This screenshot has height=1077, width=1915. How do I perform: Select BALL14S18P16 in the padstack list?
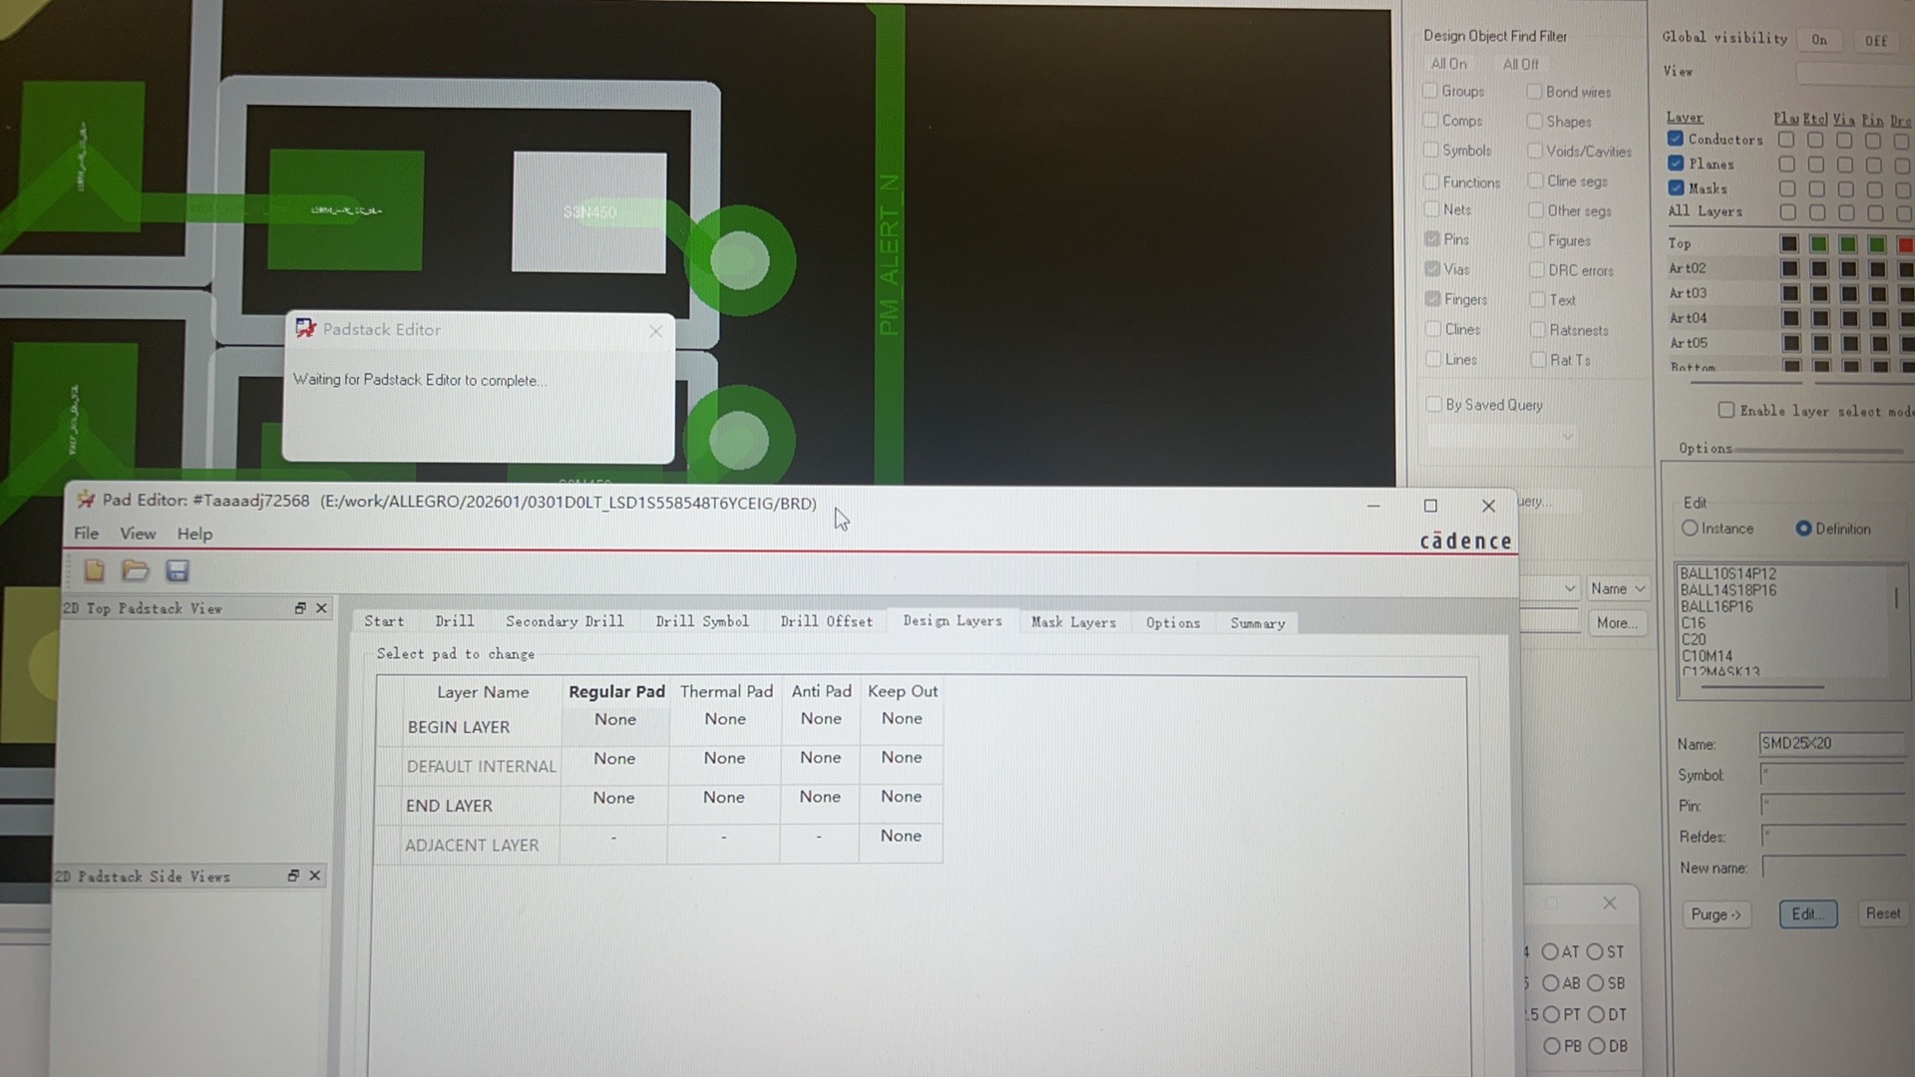1727,590
